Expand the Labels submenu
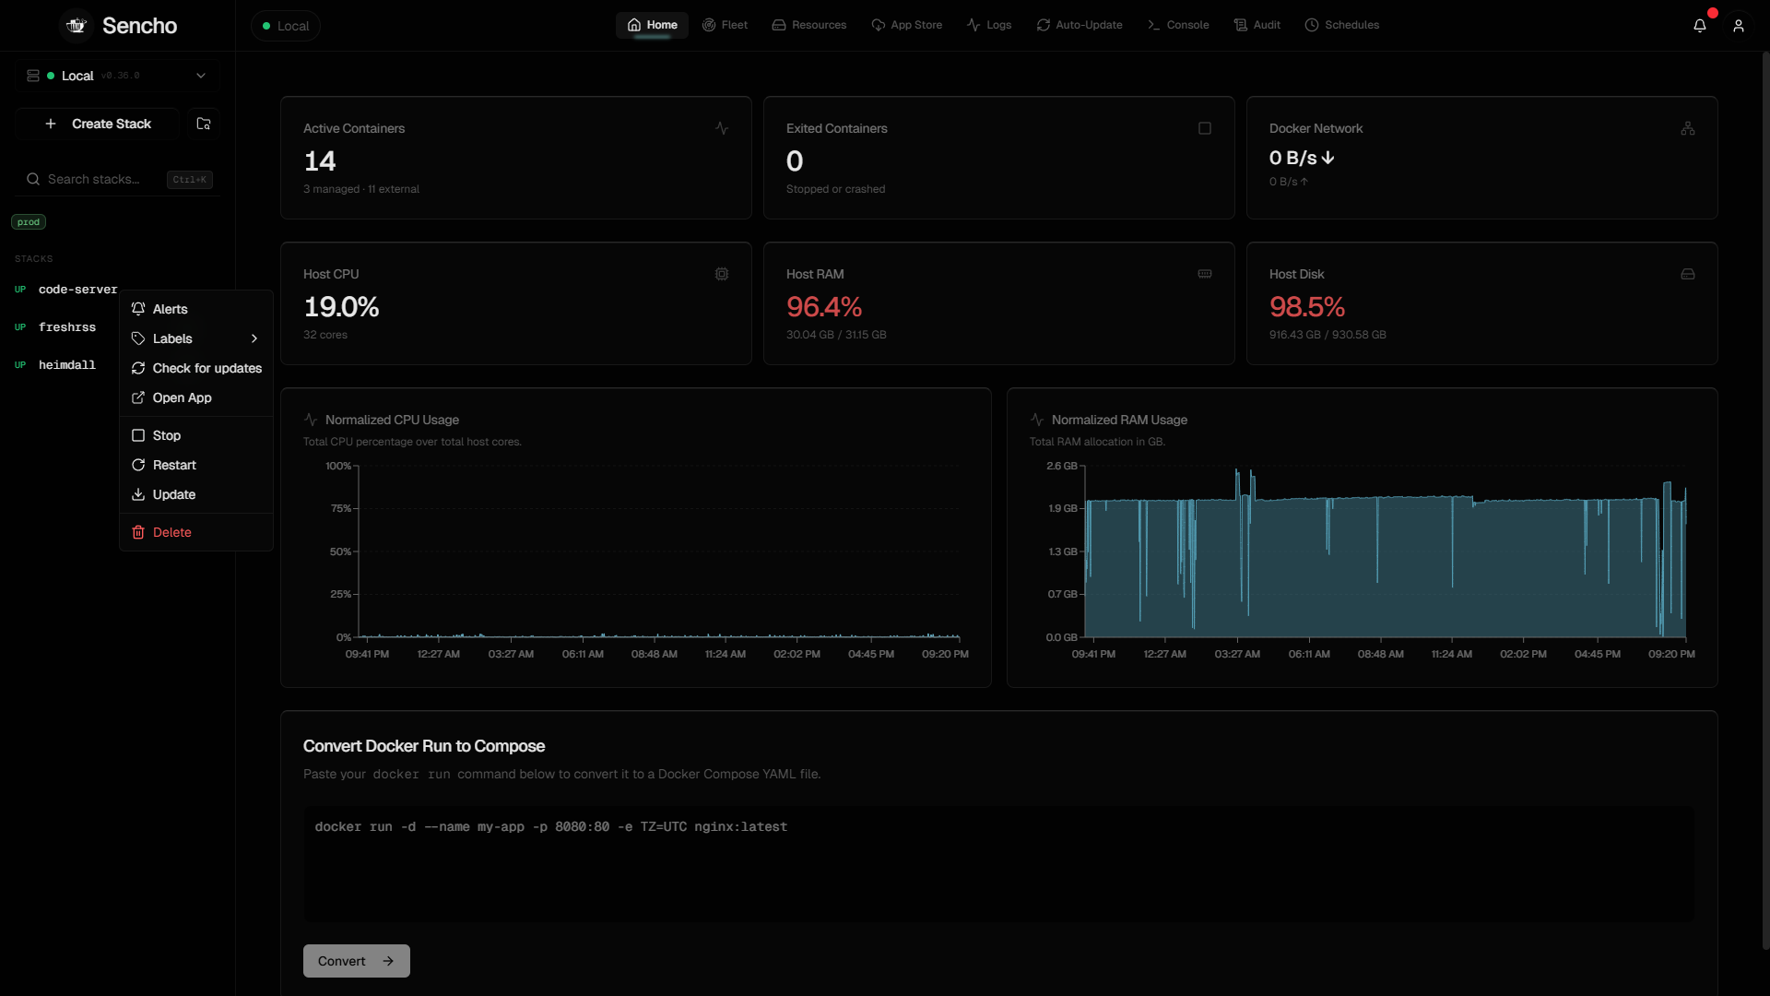Screen dimensions: 1770x996 [196, 338]
